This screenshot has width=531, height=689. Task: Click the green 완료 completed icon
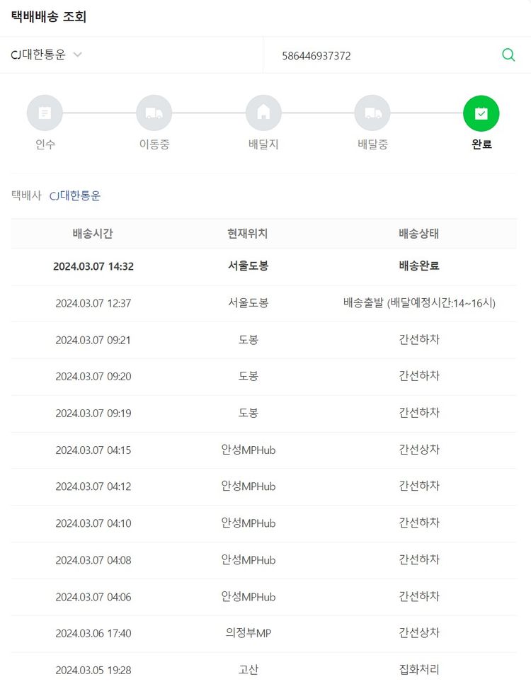point(481,113)
